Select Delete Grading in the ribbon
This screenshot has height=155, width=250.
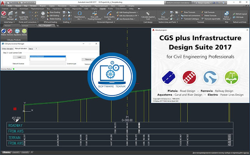coord(54,19)
